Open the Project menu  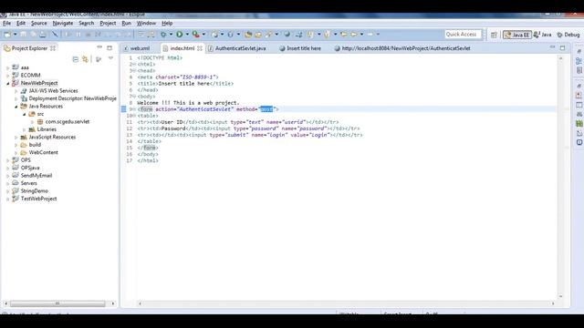coord(108,23)
